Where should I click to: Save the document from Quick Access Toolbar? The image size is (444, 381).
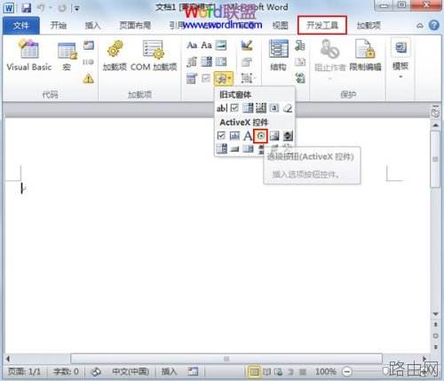(27, 8)
